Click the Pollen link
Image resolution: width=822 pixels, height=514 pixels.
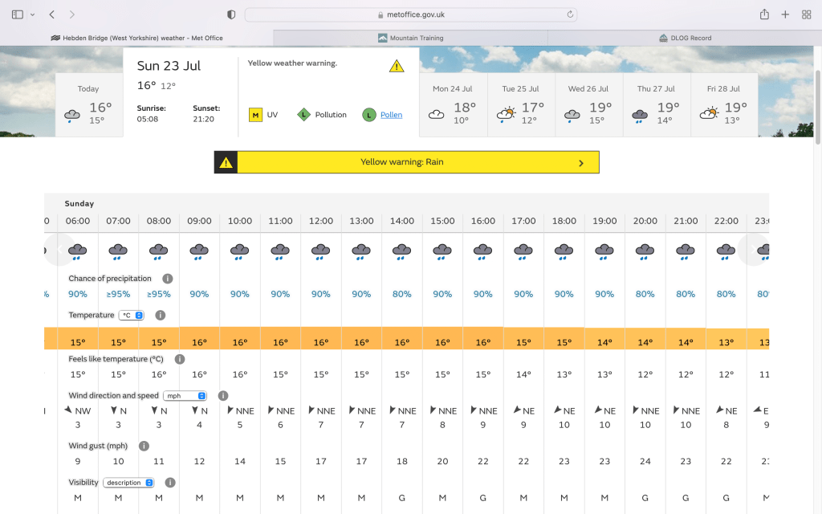pyautogui.click(x=391, y=115)
